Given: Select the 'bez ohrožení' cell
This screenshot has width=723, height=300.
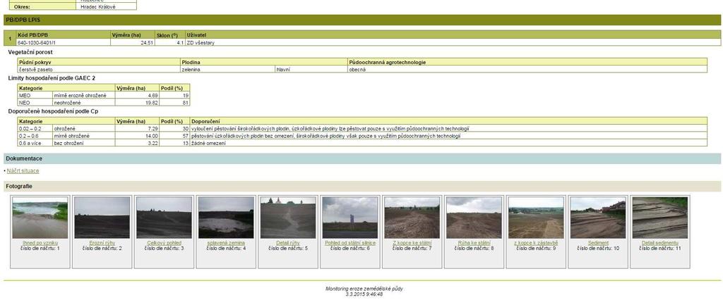Looking at the screenshot, I should pos(83,143).
